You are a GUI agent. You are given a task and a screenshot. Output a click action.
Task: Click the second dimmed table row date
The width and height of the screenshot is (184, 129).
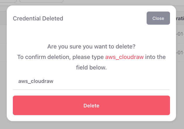(x=180, y=53)
